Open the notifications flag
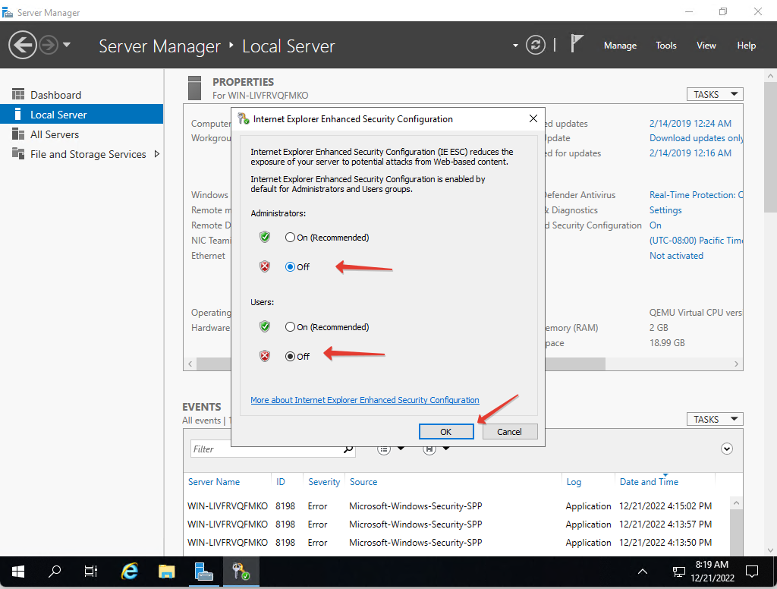Screen dimensions: 777x589 (x=576, y=43)
